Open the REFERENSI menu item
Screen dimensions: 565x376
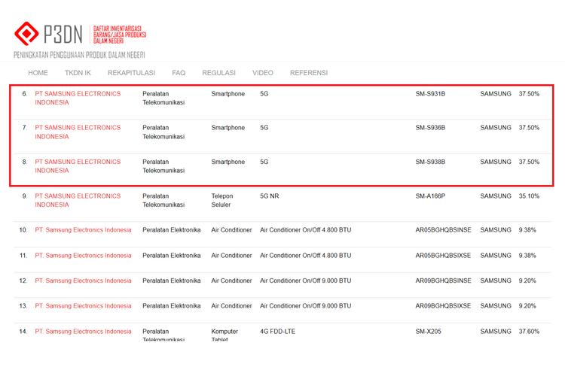pos(309,73)
